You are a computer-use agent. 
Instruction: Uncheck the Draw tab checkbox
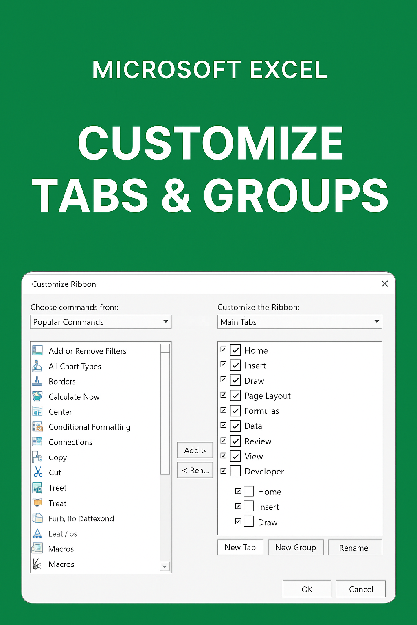235,380
